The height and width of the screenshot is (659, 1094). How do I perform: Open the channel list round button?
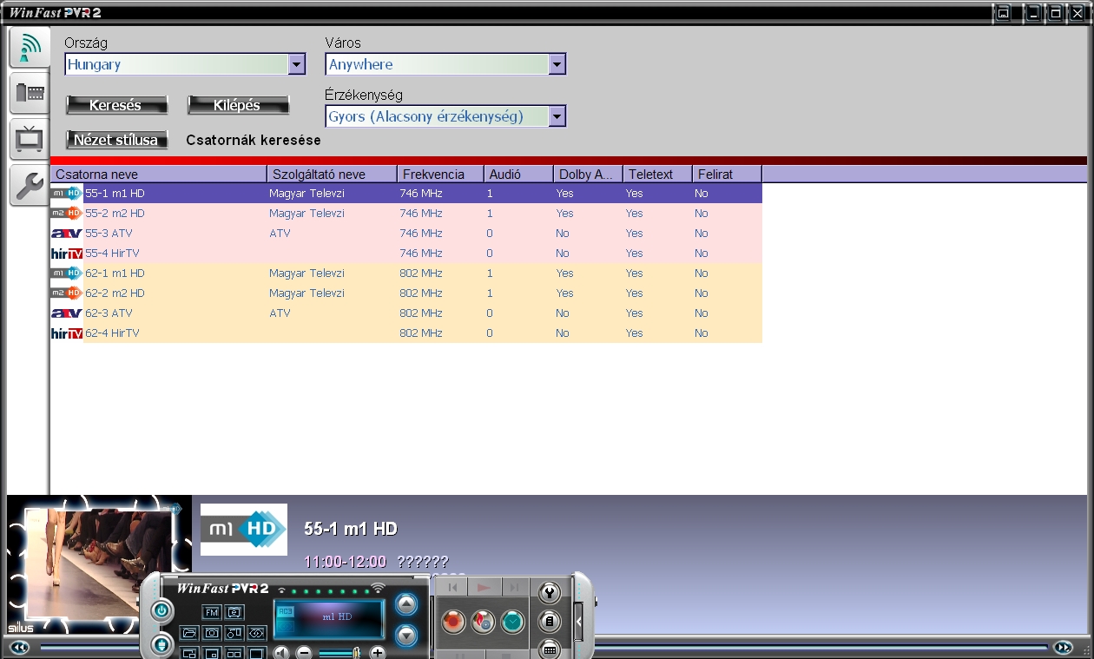tap(549, 621)
